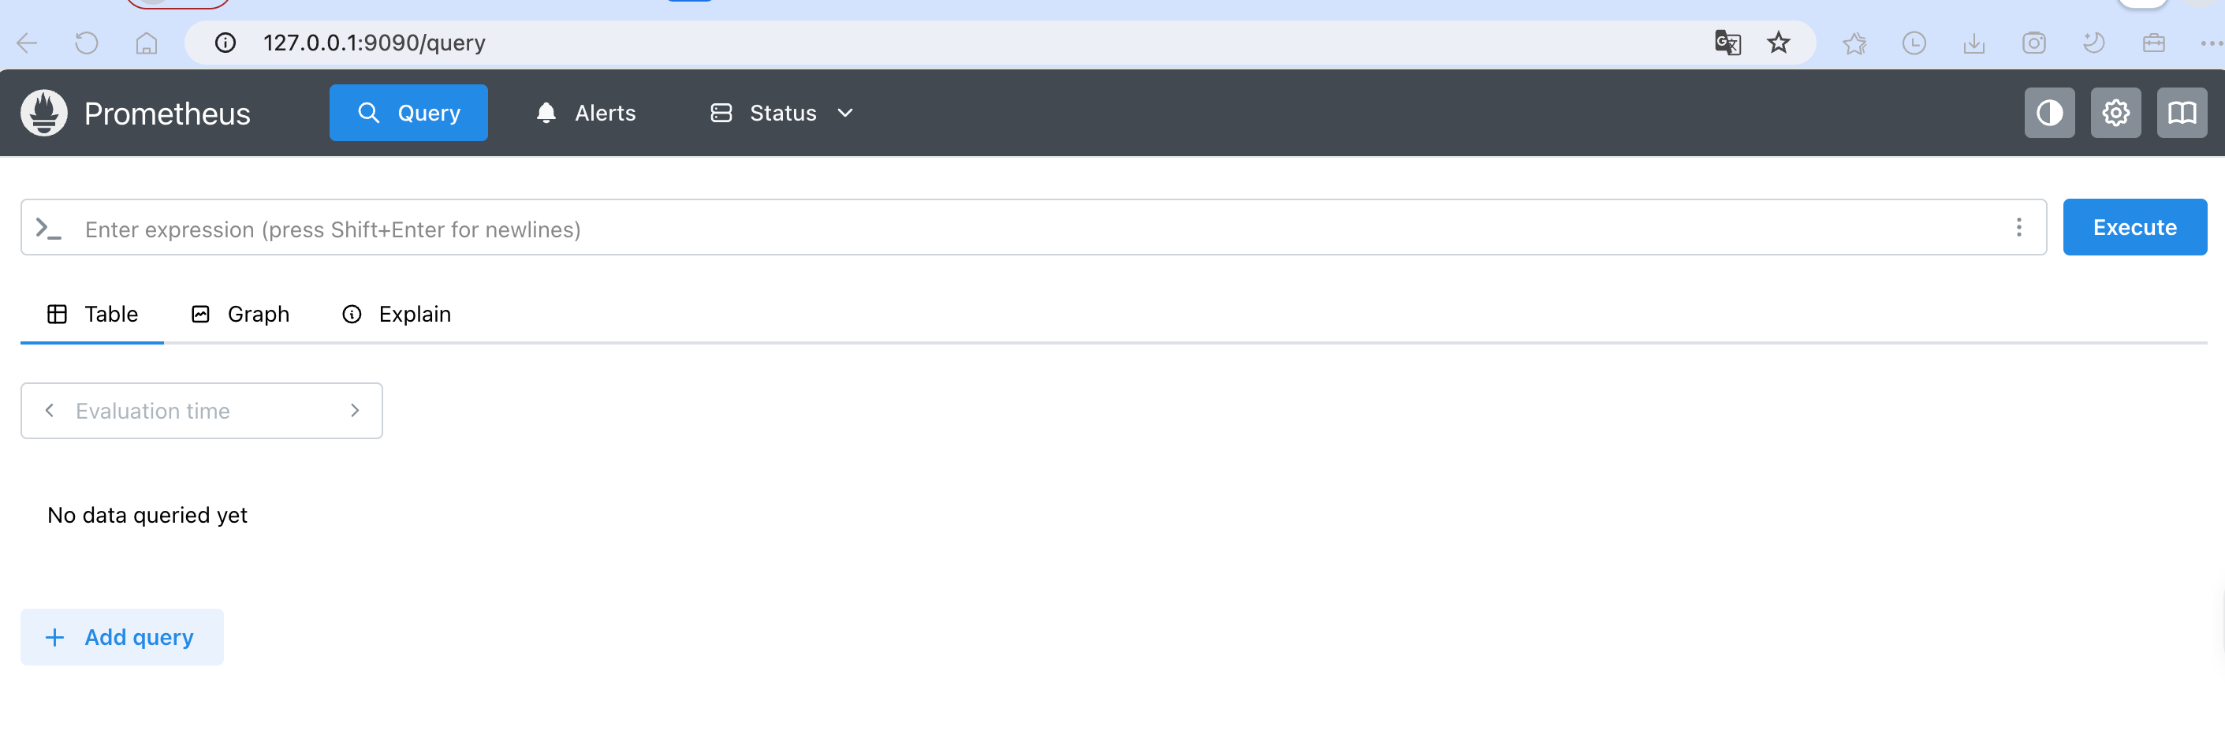
Task: Click the Execute button
Action: click(x=2135, y=228)
